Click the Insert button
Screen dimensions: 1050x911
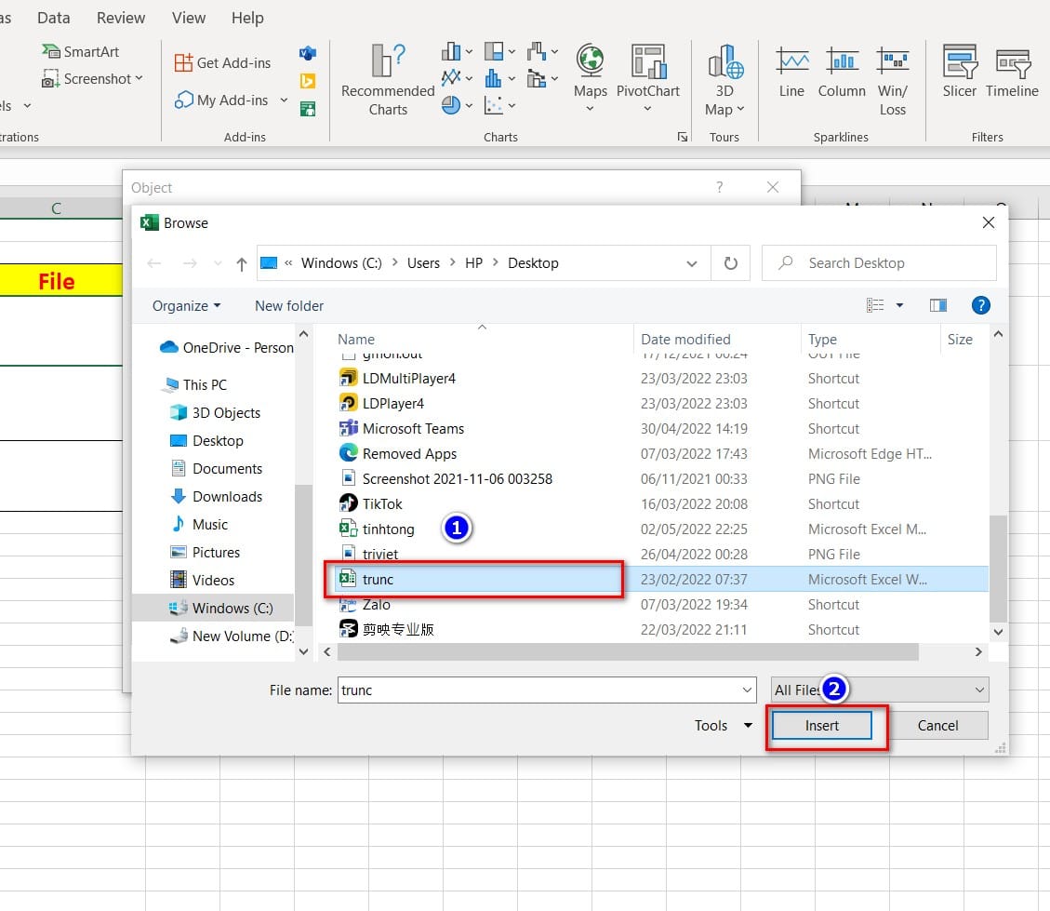click(x=822, y=725)
